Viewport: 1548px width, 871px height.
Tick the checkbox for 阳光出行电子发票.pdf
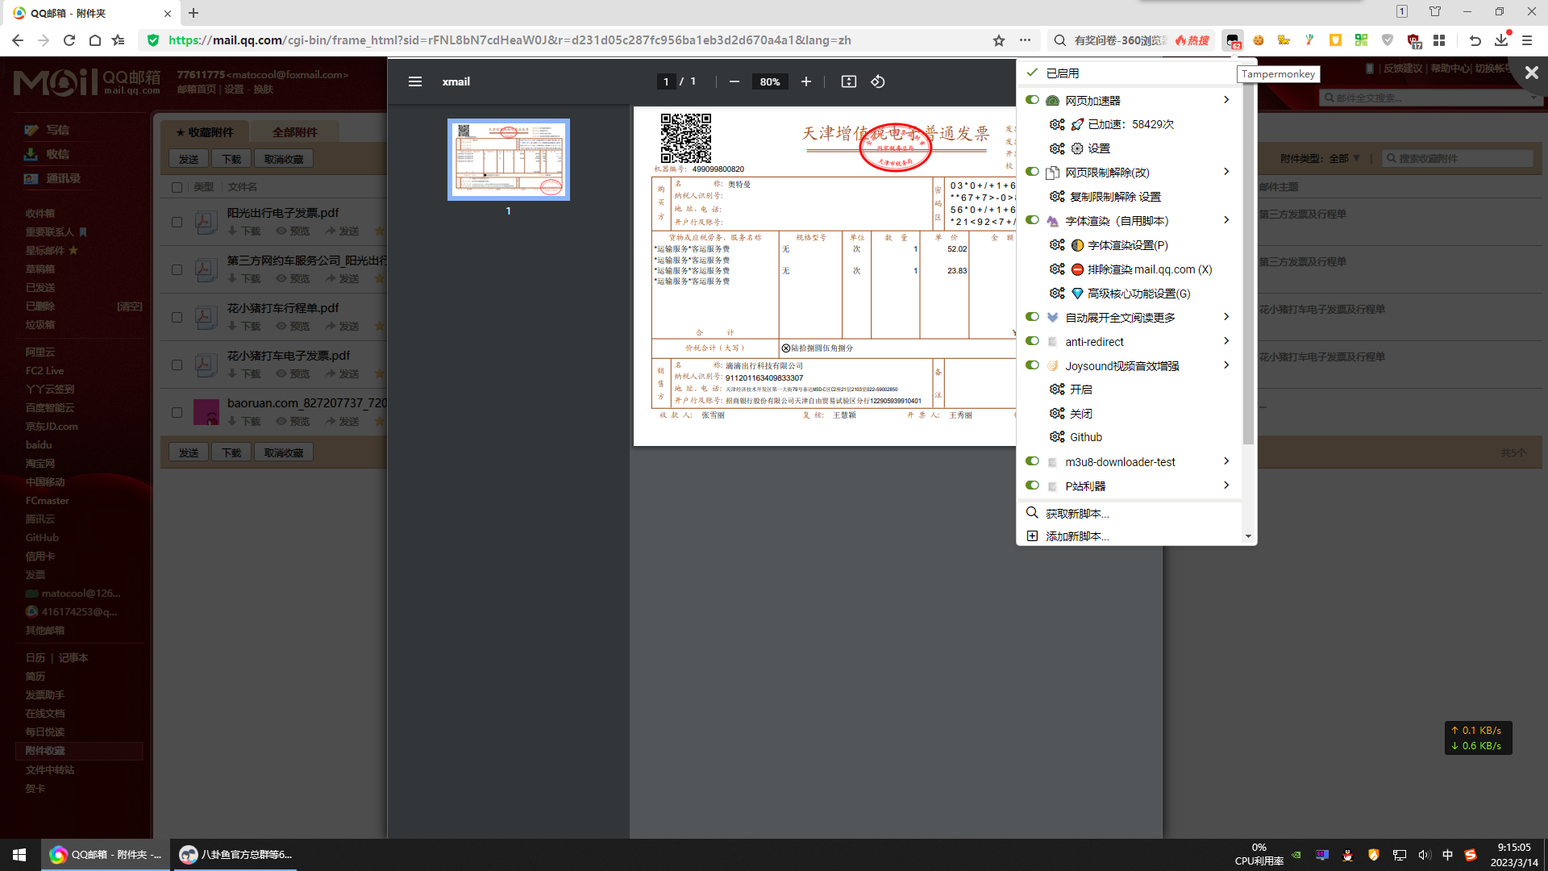coord(177,222)
